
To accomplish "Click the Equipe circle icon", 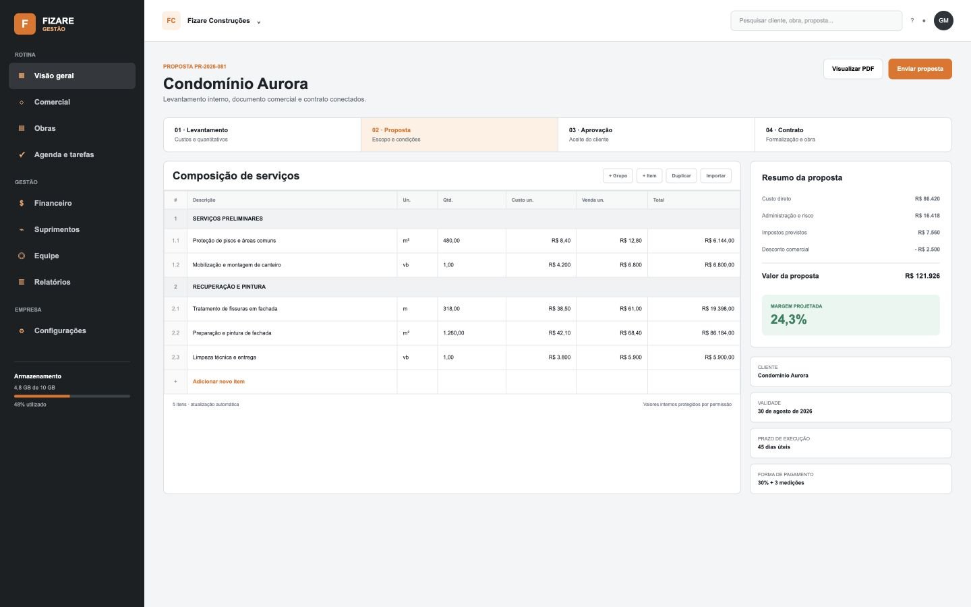I will point(22,256).
